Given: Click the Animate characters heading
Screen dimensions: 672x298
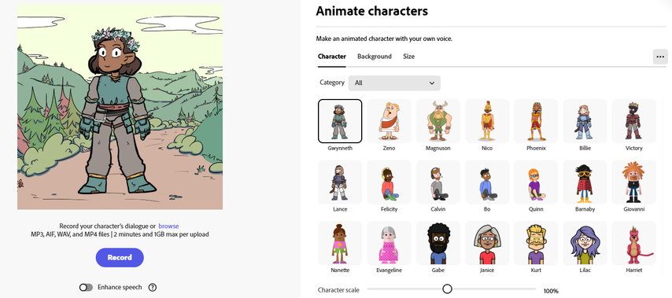Looking at the screenshot, I should point(372,11).
